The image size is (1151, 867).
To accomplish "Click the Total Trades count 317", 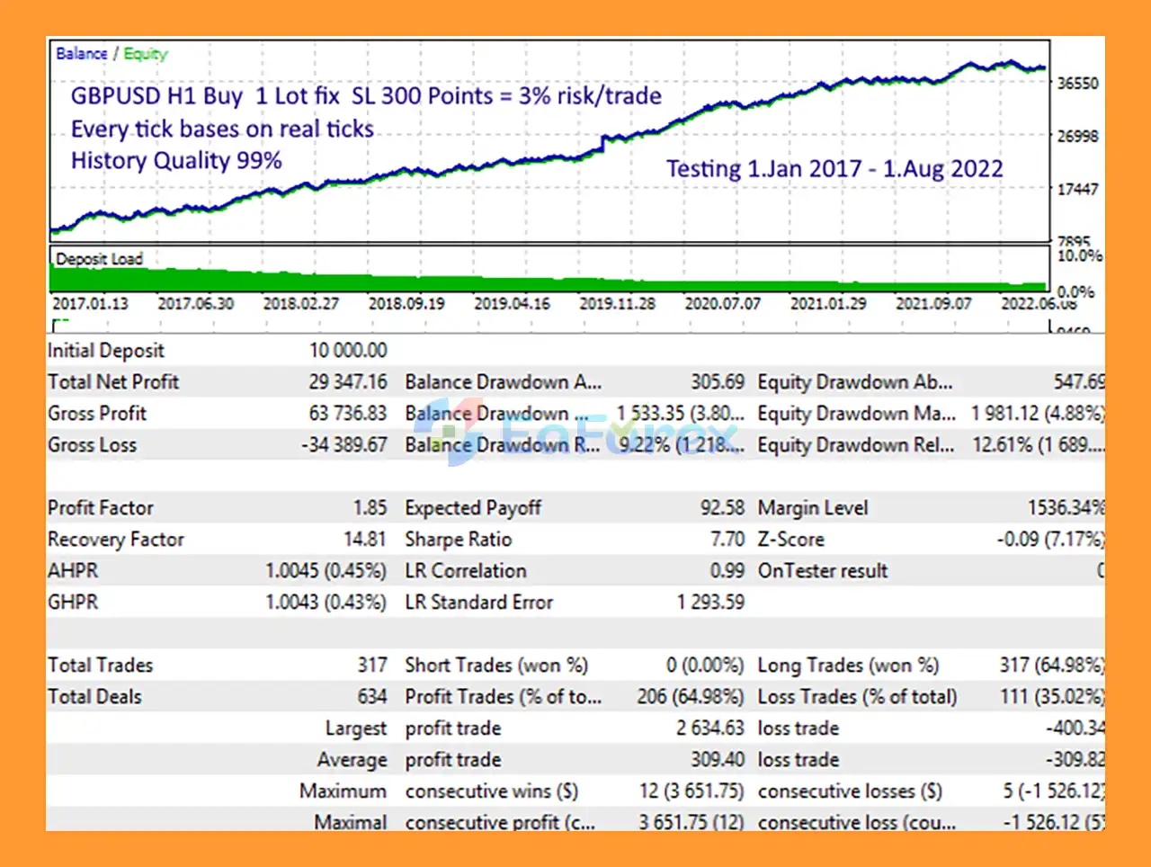I will (371, 666).
